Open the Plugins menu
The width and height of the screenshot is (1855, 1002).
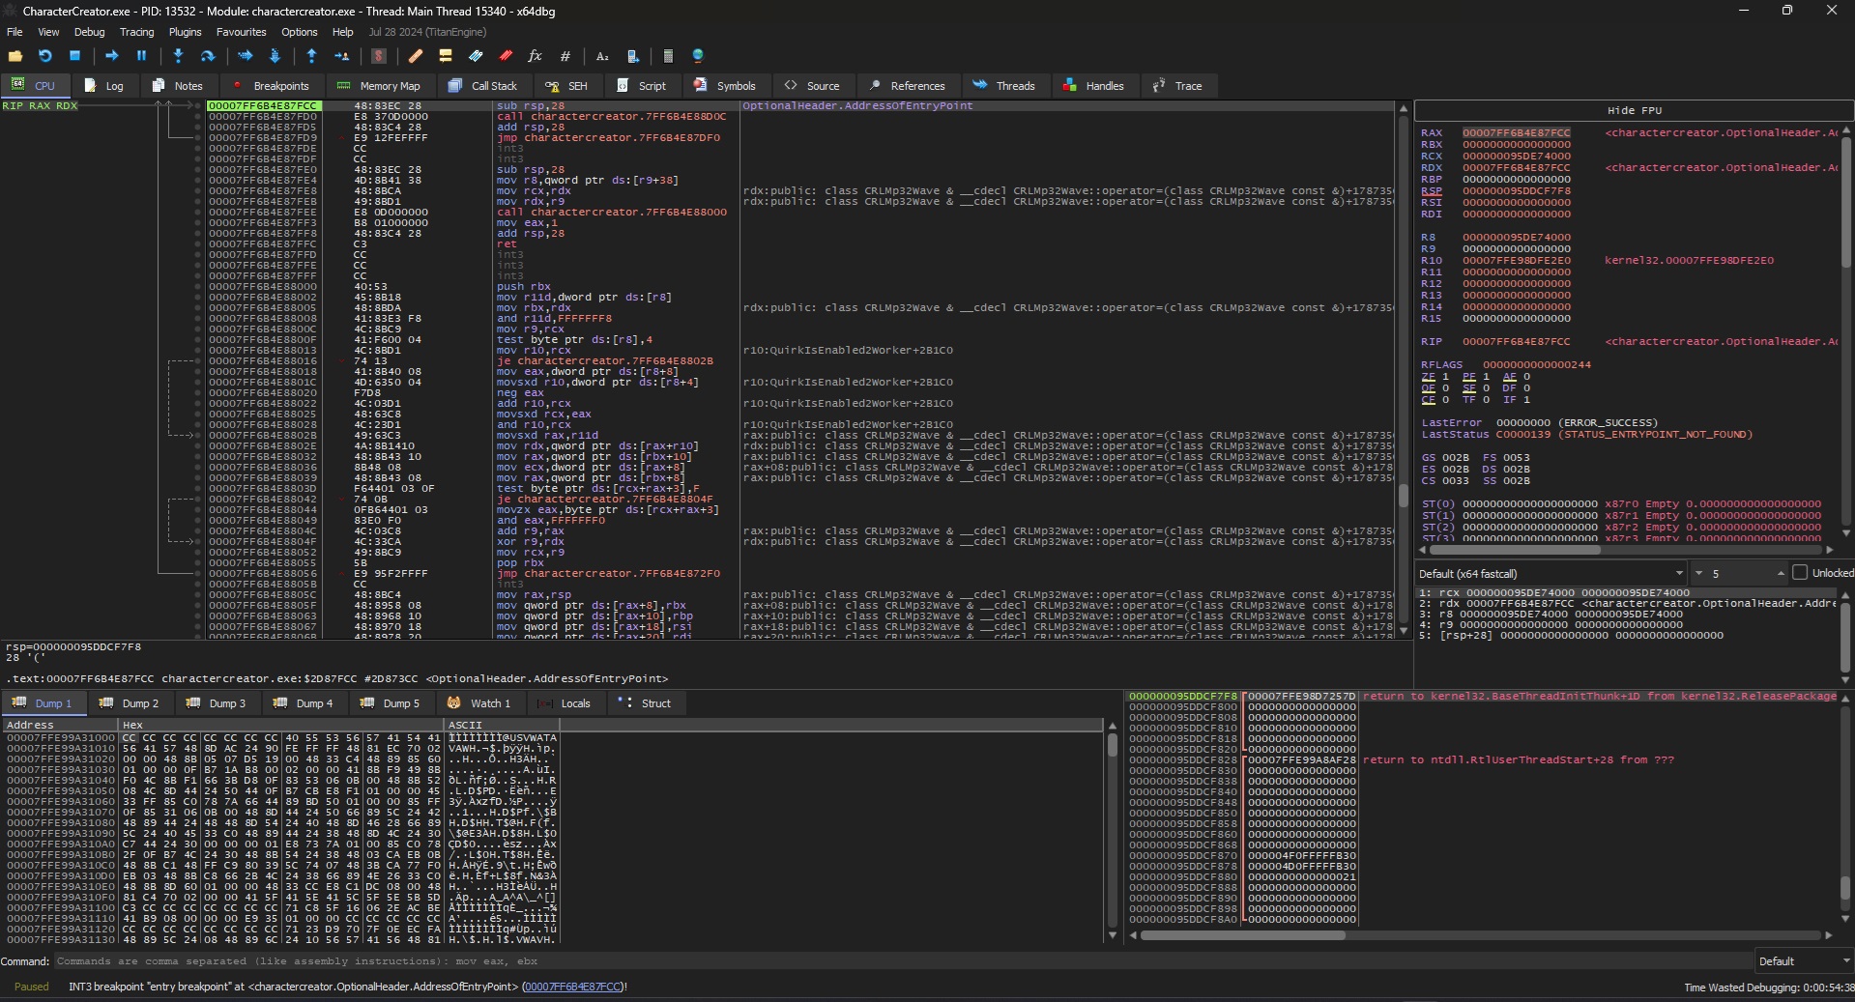(x=185, y=32)
